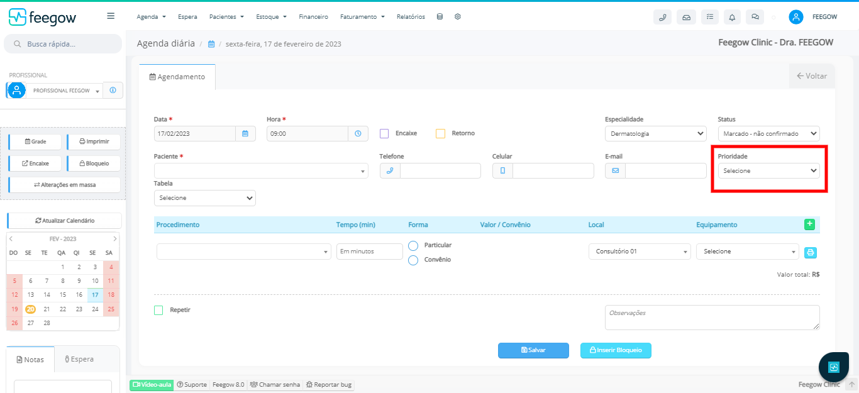859x393 pixels.
Task: Click the Imprimir button
Action: pos(94,141)
